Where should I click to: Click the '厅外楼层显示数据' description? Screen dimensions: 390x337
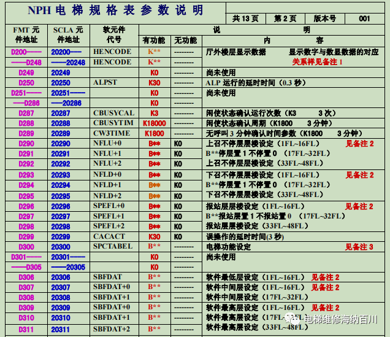click(x=236, y=52)
